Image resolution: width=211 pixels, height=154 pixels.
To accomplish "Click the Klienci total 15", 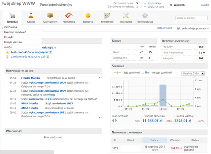I will pos(150,52).
